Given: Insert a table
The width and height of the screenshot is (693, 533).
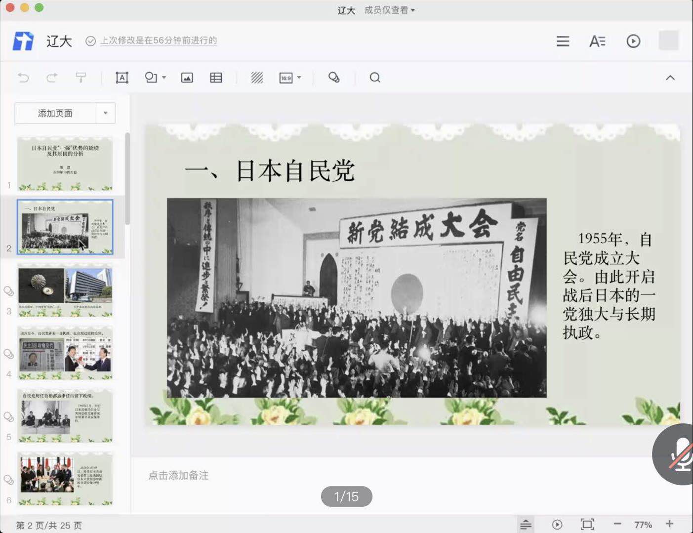Looking at the screenshot, I should click(216, 78).
